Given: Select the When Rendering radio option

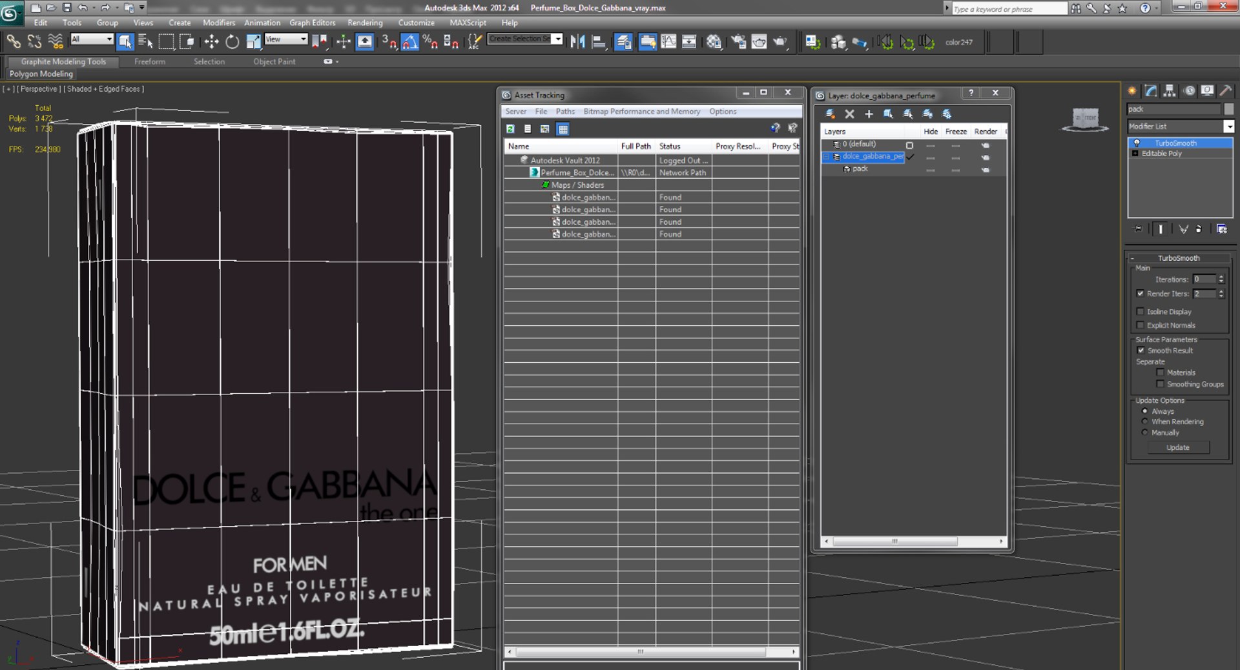Looking at the screenshot, I should (x=1145, y=421).
